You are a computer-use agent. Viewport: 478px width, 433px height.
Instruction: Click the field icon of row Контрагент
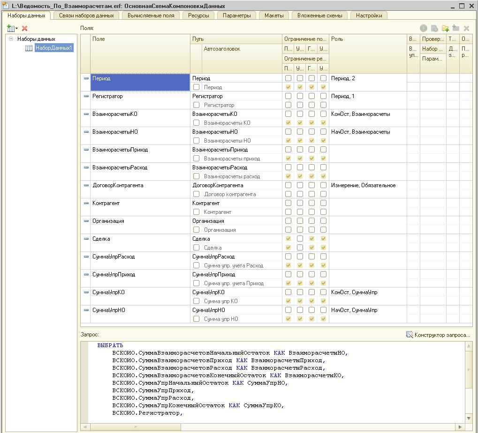tap(86, 203)
